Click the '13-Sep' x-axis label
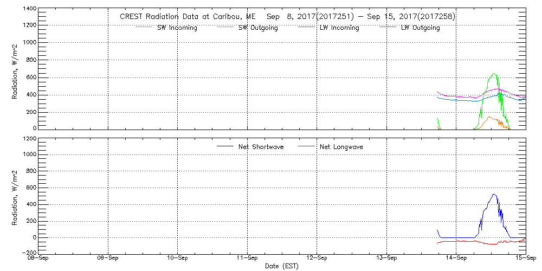The height and width of the screenshot is (271, 542). [x=386, y=259]
